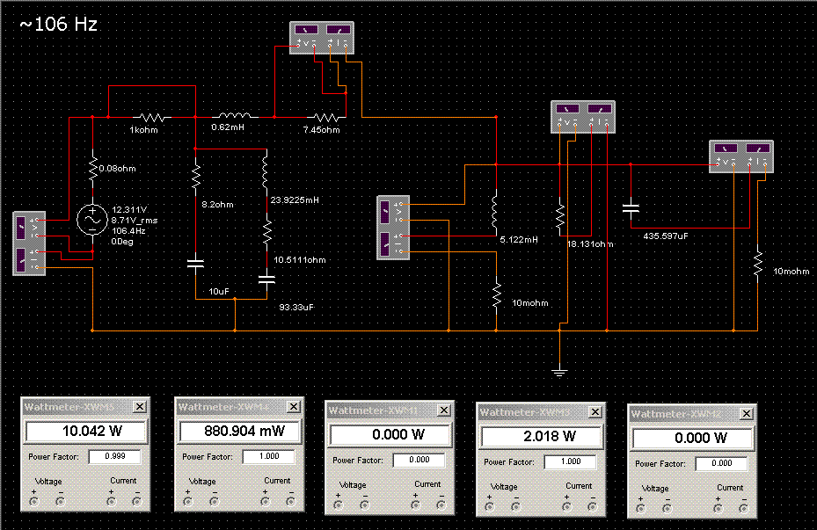Select the wattmeter instrument above the 435.597uF capacitor
The width and height of the screenshot is (817, 530).
(741, 156)
